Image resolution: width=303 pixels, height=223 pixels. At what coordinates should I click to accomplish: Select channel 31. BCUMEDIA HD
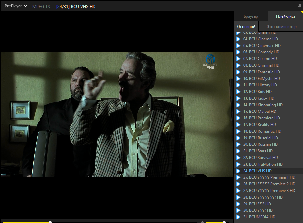(x=268, y=217)
